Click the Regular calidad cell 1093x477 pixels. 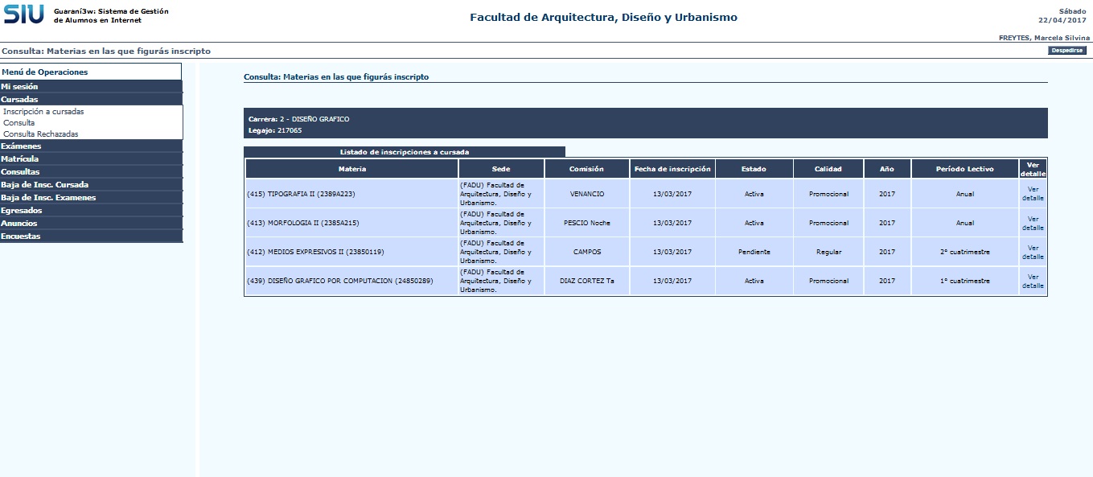(828, 252)
